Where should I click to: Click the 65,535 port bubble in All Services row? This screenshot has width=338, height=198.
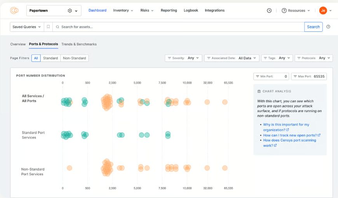[x=225, y=102]
